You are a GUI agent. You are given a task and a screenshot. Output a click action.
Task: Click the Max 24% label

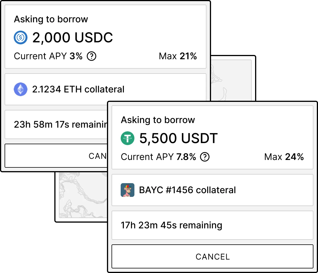tap(284, 157)
